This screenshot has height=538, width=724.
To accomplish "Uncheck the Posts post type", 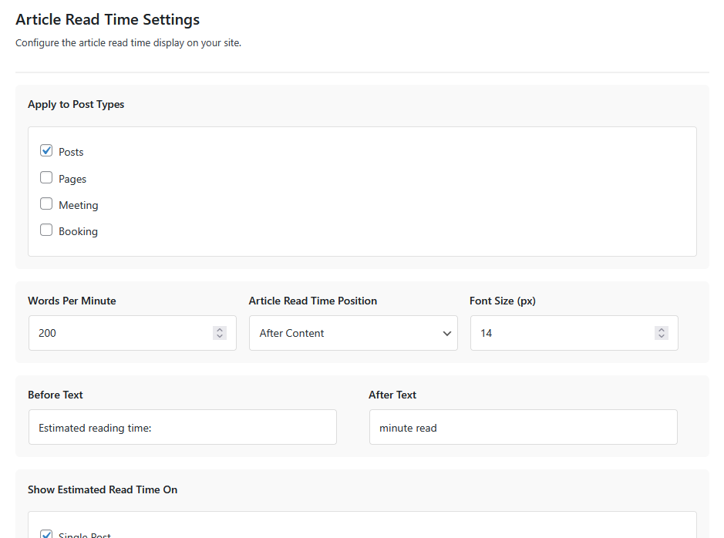I will 46,150.
